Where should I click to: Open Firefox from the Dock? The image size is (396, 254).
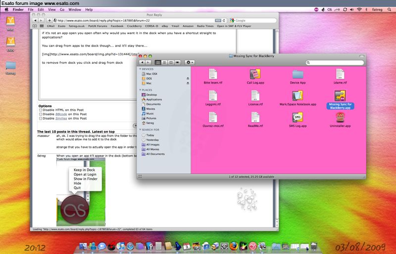tap(233, 246)
